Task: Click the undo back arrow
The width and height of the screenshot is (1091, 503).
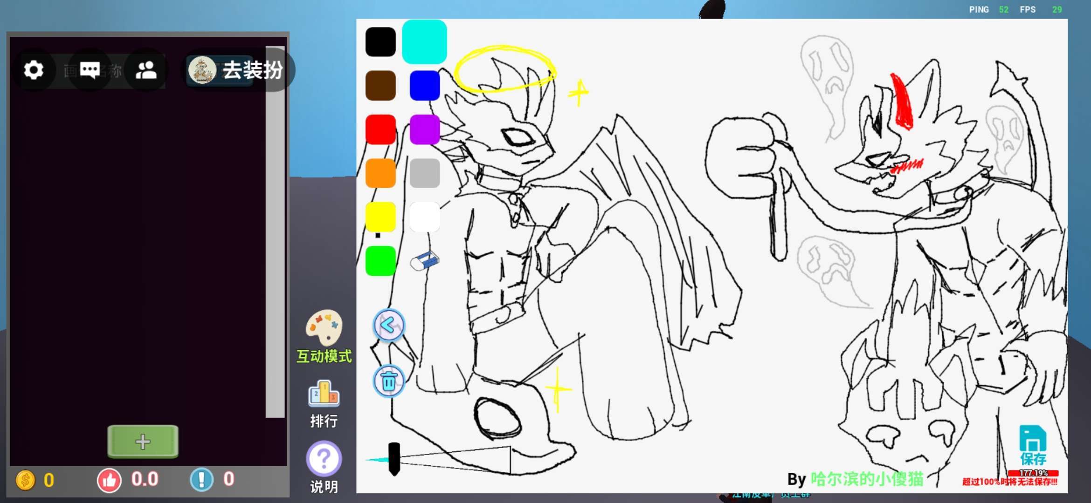Action: click(x=388, y=325)
